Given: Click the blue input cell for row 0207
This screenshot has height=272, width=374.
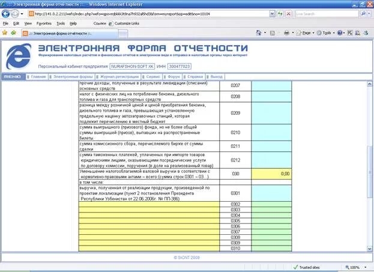Looking at the screenshot, I should 271,86.
